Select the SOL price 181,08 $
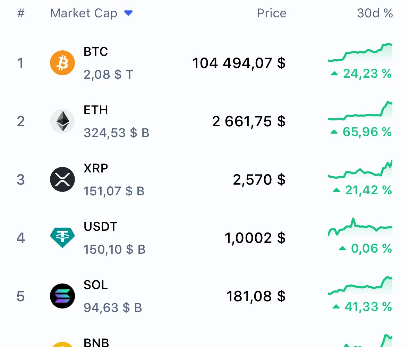 [x=256, y=296]
